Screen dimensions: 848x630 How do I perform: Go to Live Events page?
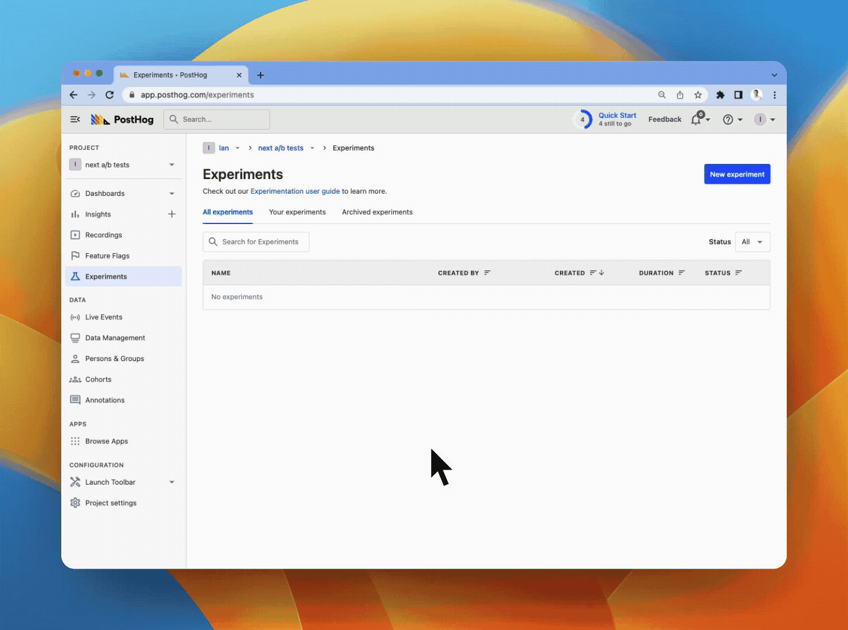103,317
